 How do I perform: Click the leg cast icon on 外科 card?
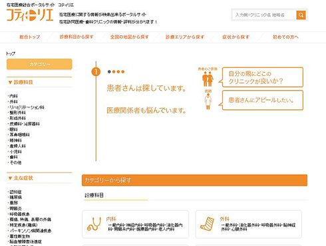click(207, 224)
